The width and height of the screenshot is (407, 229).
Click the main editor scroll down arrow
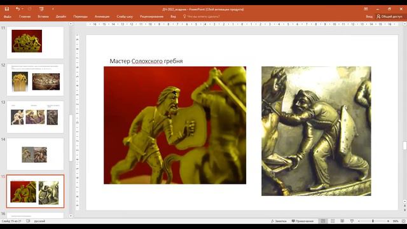click(x=404, y=201)
